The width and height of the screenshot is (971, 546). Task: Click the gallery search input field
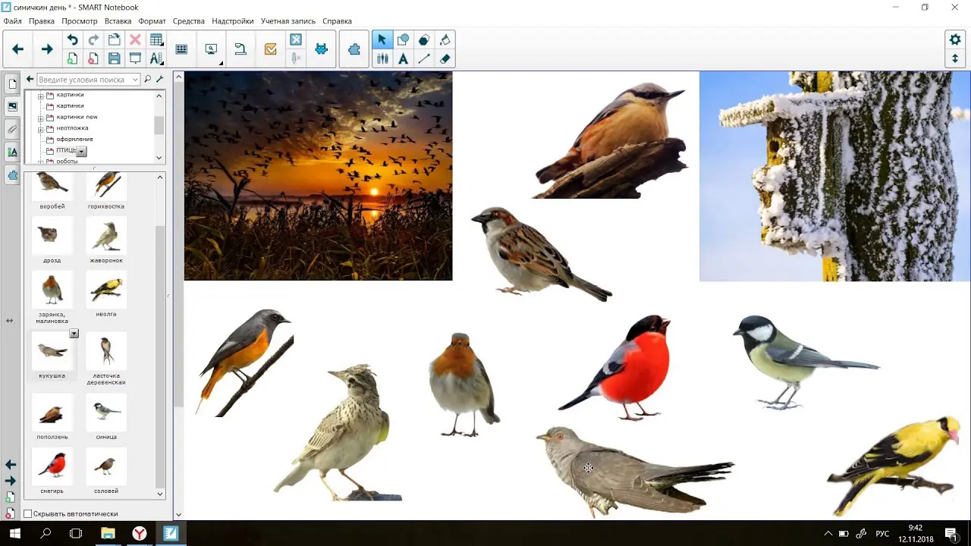[x=85, y=80]
